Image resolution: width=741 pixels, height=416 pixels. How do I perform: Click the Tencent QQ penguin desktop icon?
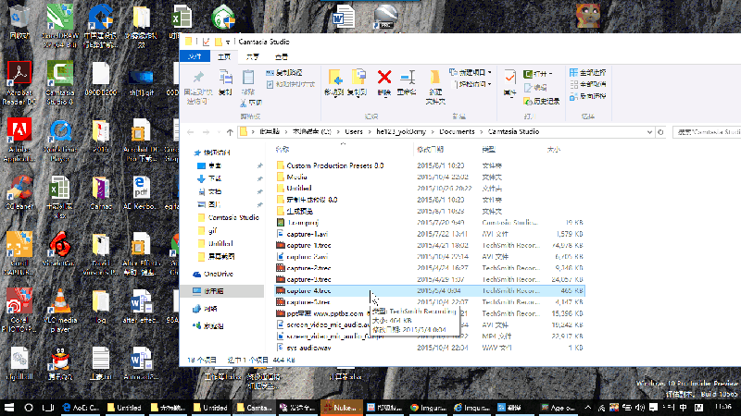point(60,364)
